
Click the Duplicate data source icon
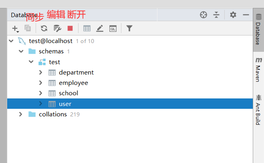point(28,28)
